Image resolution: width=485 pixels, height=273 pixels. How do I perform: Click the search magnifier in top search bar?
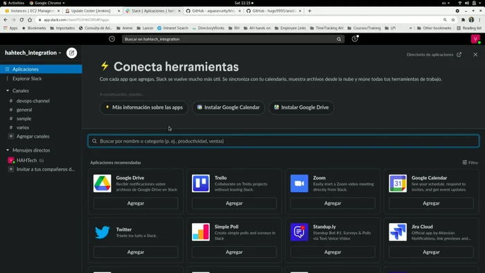coord(339,39)
